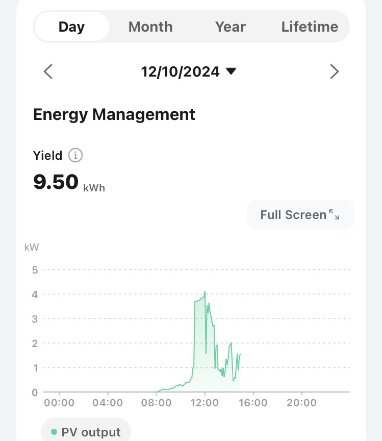Go to next day with right arrow
This screenshot has height=441, width=382.
coord(334,71)
